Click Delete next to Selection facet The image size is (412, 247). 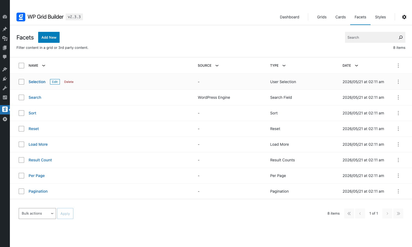point(69,82)
